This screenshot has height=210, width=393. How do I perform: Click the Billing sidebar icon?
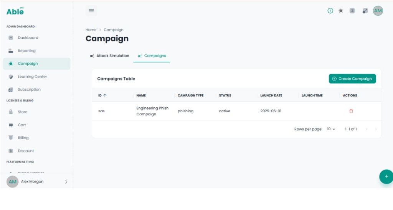[x=10, y=138]
